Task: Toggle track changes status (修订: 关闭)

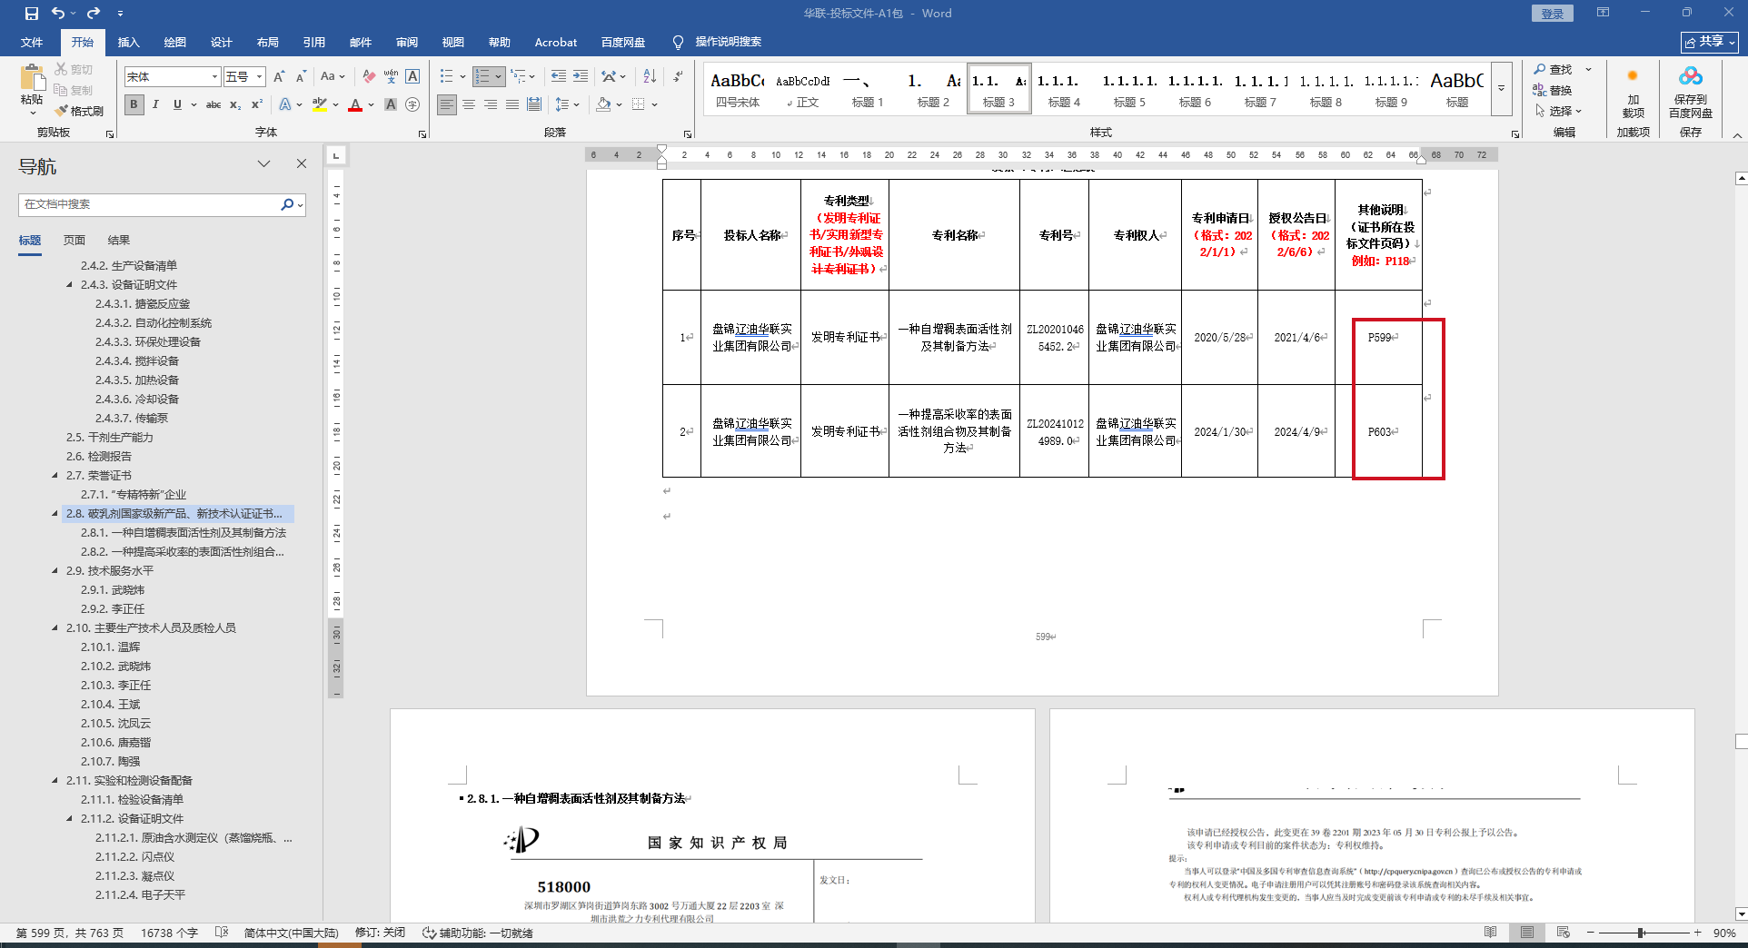Action: click(380, 933)
